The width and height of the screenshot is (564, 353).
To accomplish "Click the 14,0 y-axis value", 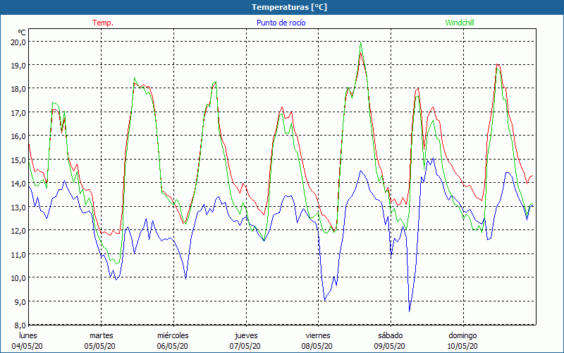I will click(19, 184).
